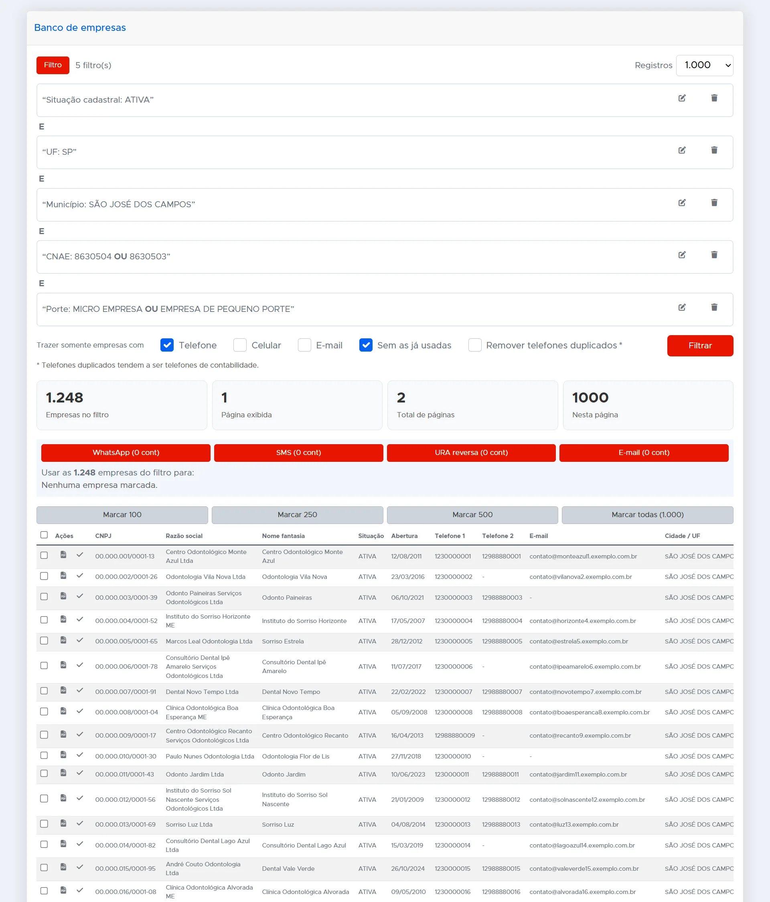Open PDF icon for Odontologia Vila Nova Ltda

63,576
